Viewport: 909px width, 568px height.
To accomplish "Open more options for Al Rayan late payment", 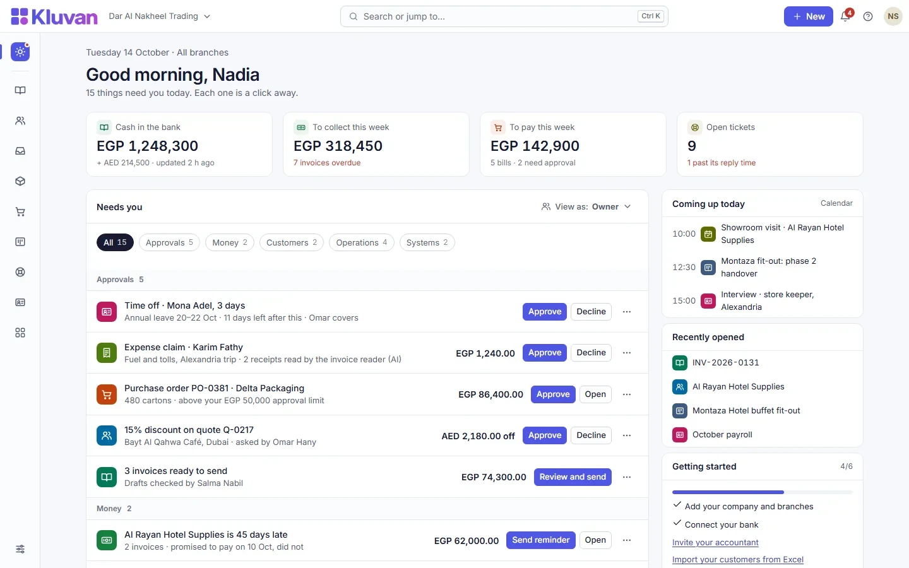I will 627,540.
